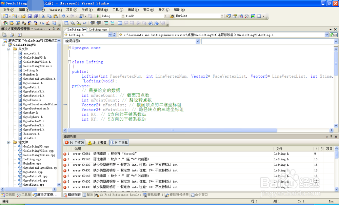Select OgreVector3.h in header files
This screenshot has width=339, height=205.
[34, 125]
